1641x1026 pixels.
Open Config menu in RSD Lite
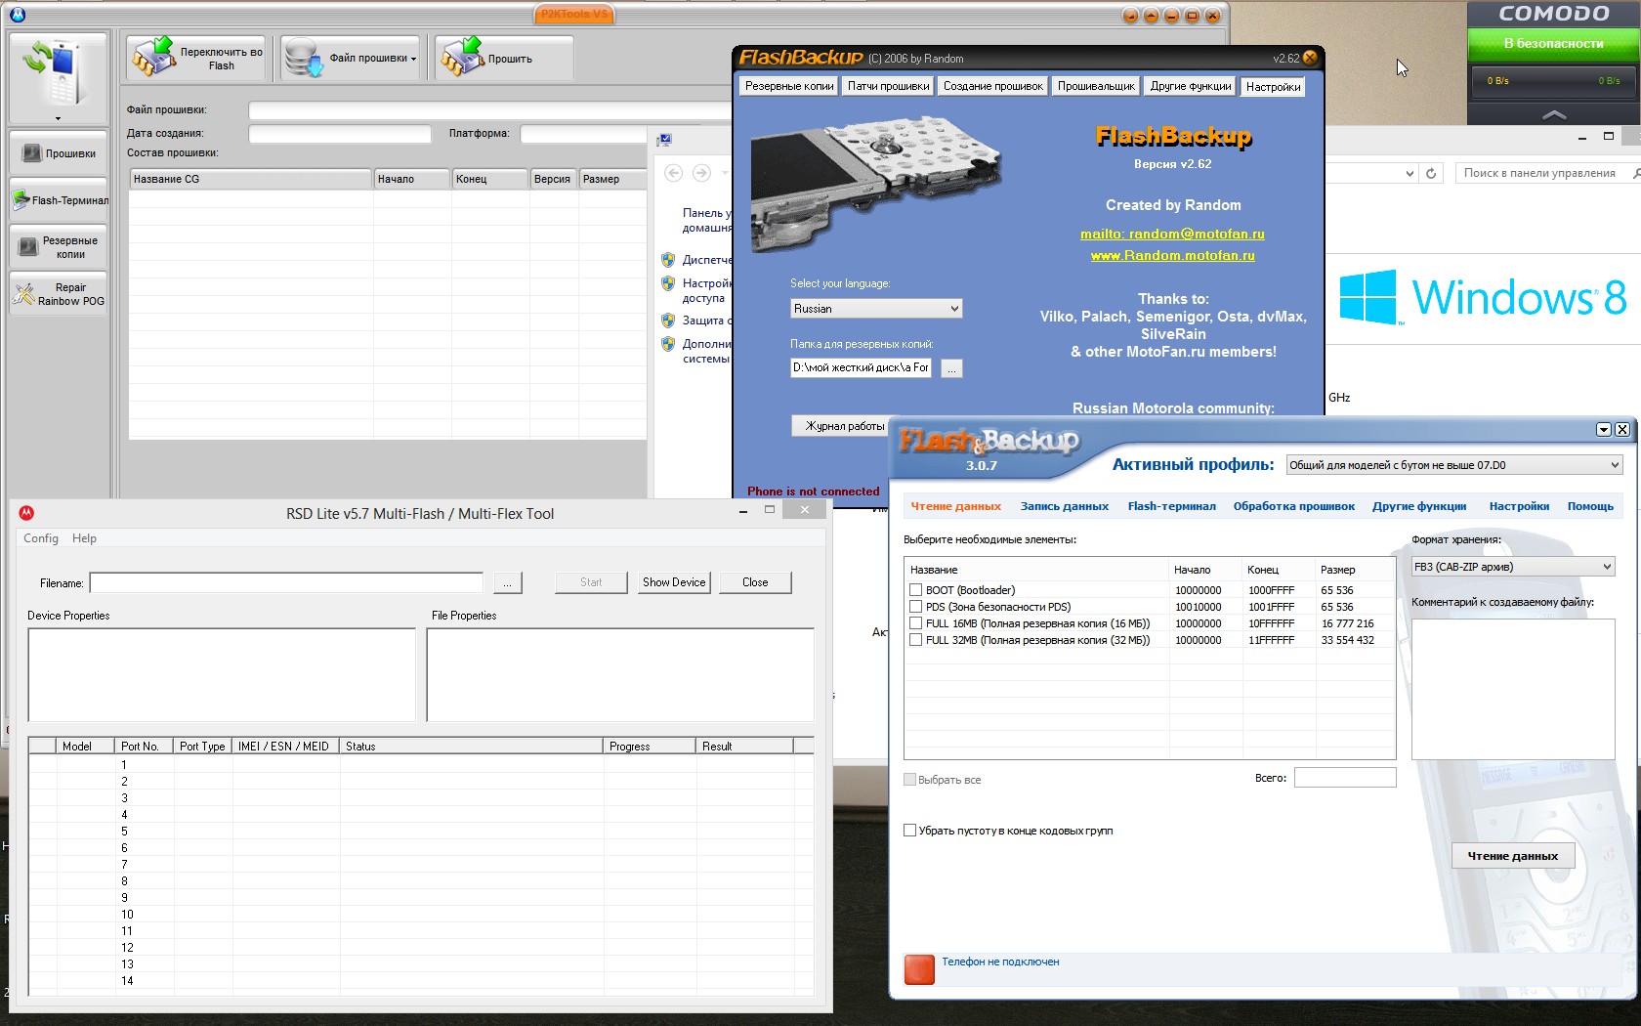point(41,538)
